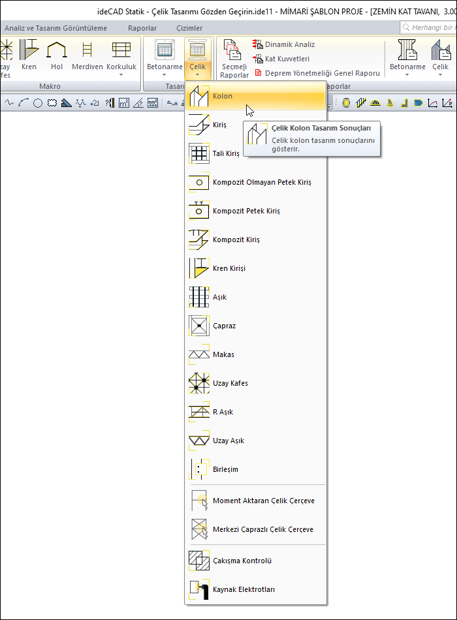The image size is (457, 620).
Task: Open Kat Kuvvetleri report
Action: click(x=281, y=59)
